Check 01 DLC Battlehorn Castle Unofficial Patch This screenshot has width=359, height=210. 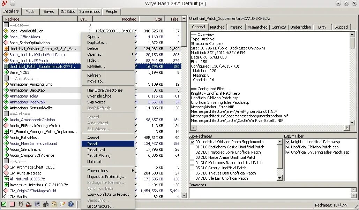[192, 147]
